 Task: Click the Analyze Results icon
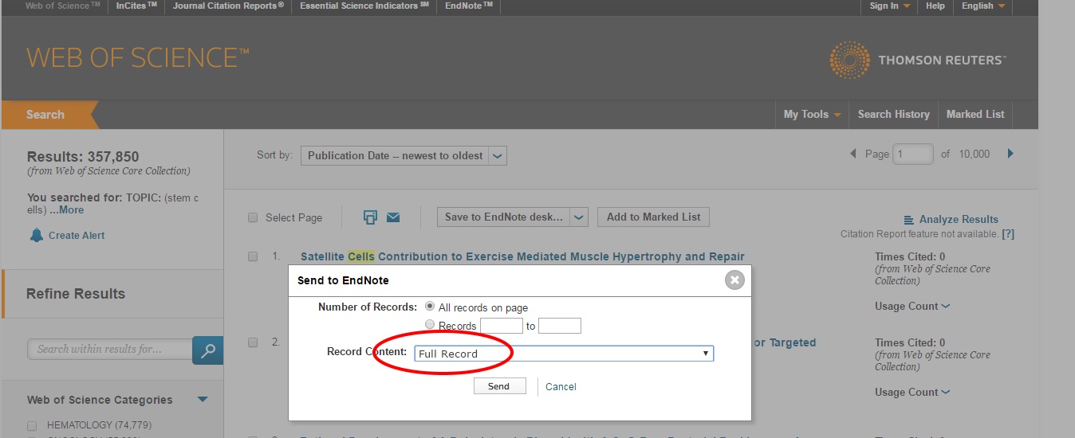click(909, 220)
